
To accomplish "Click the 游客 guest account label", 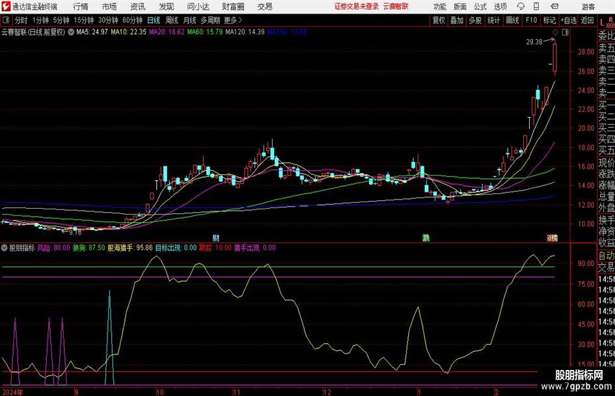I will tap(588, 7).
